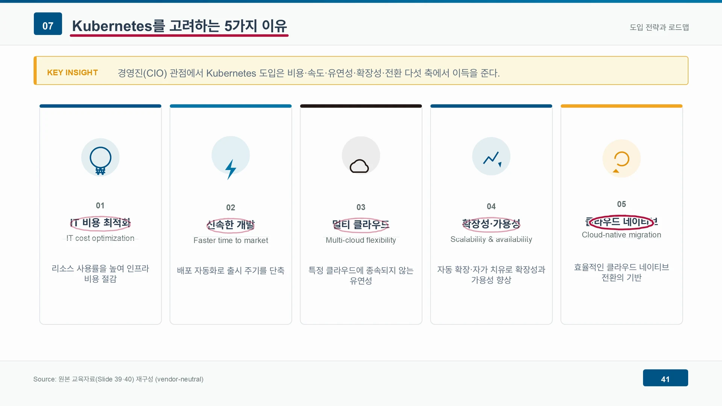The width and height of the screenshot is (722, 406).
Task: Select description '리소스 사용률을 높여 인프라 비용 절감'
Action: (100, 274)
